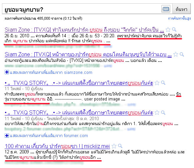Expand more results plus icon for forumer.com
194x168 pixels.
(7, 135)
